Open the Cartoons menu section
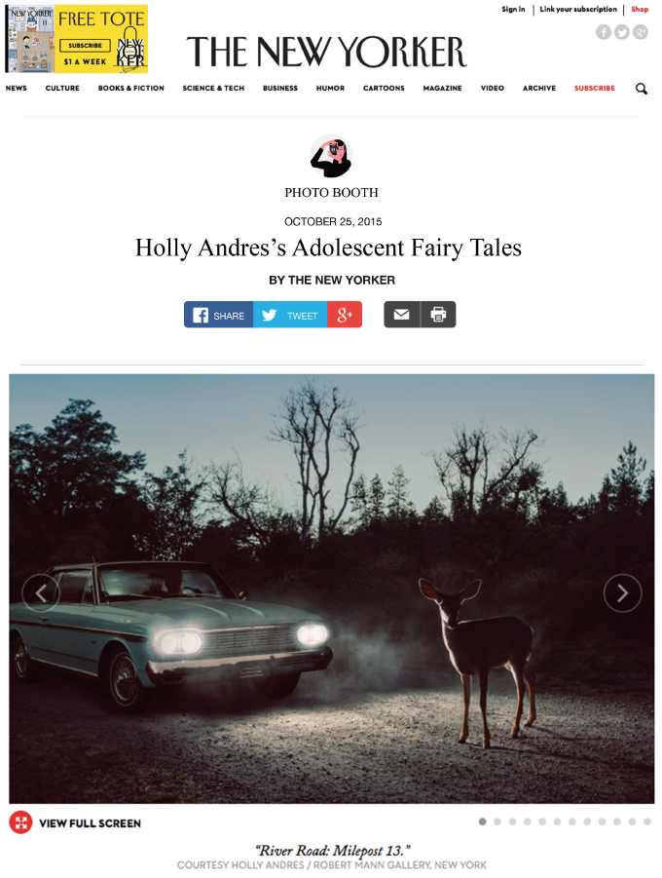662x878 pixels. (x=384, y=89)
